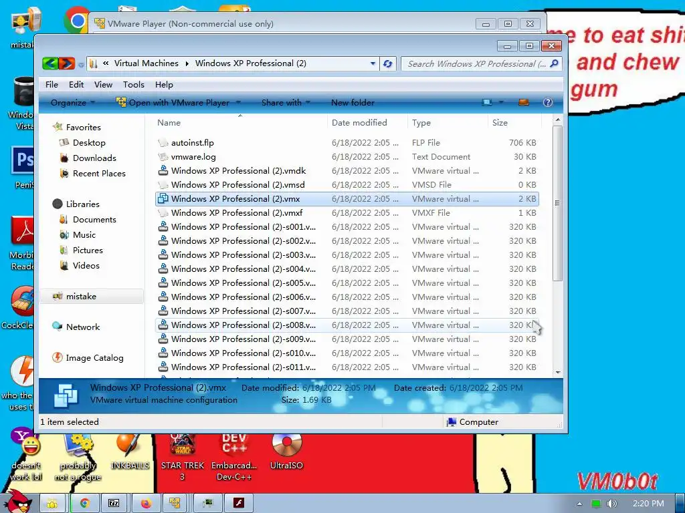Open the Share with dropdown
This screenshot has height=513, width=685.
tap(286, 102)
